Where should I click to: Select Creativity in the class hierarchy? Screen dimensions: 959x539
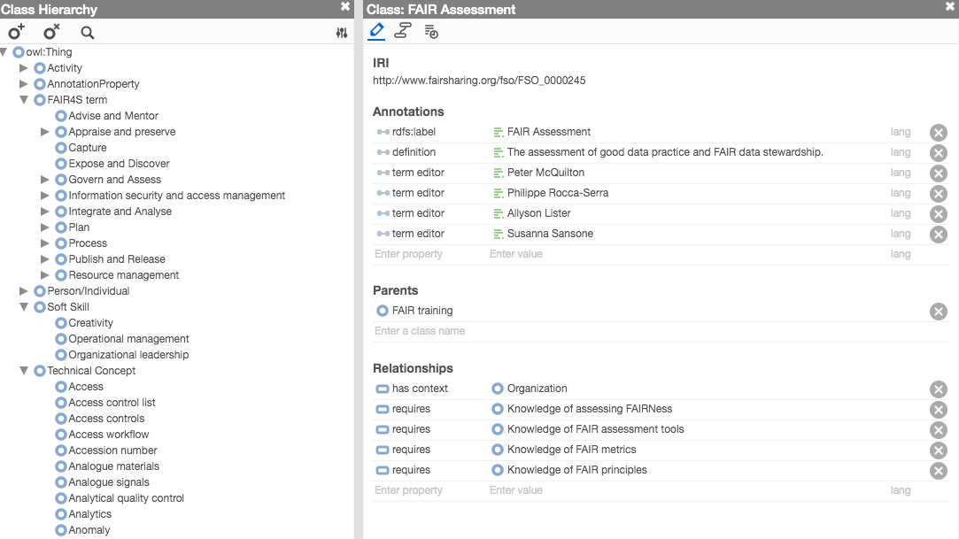(90, 323)
